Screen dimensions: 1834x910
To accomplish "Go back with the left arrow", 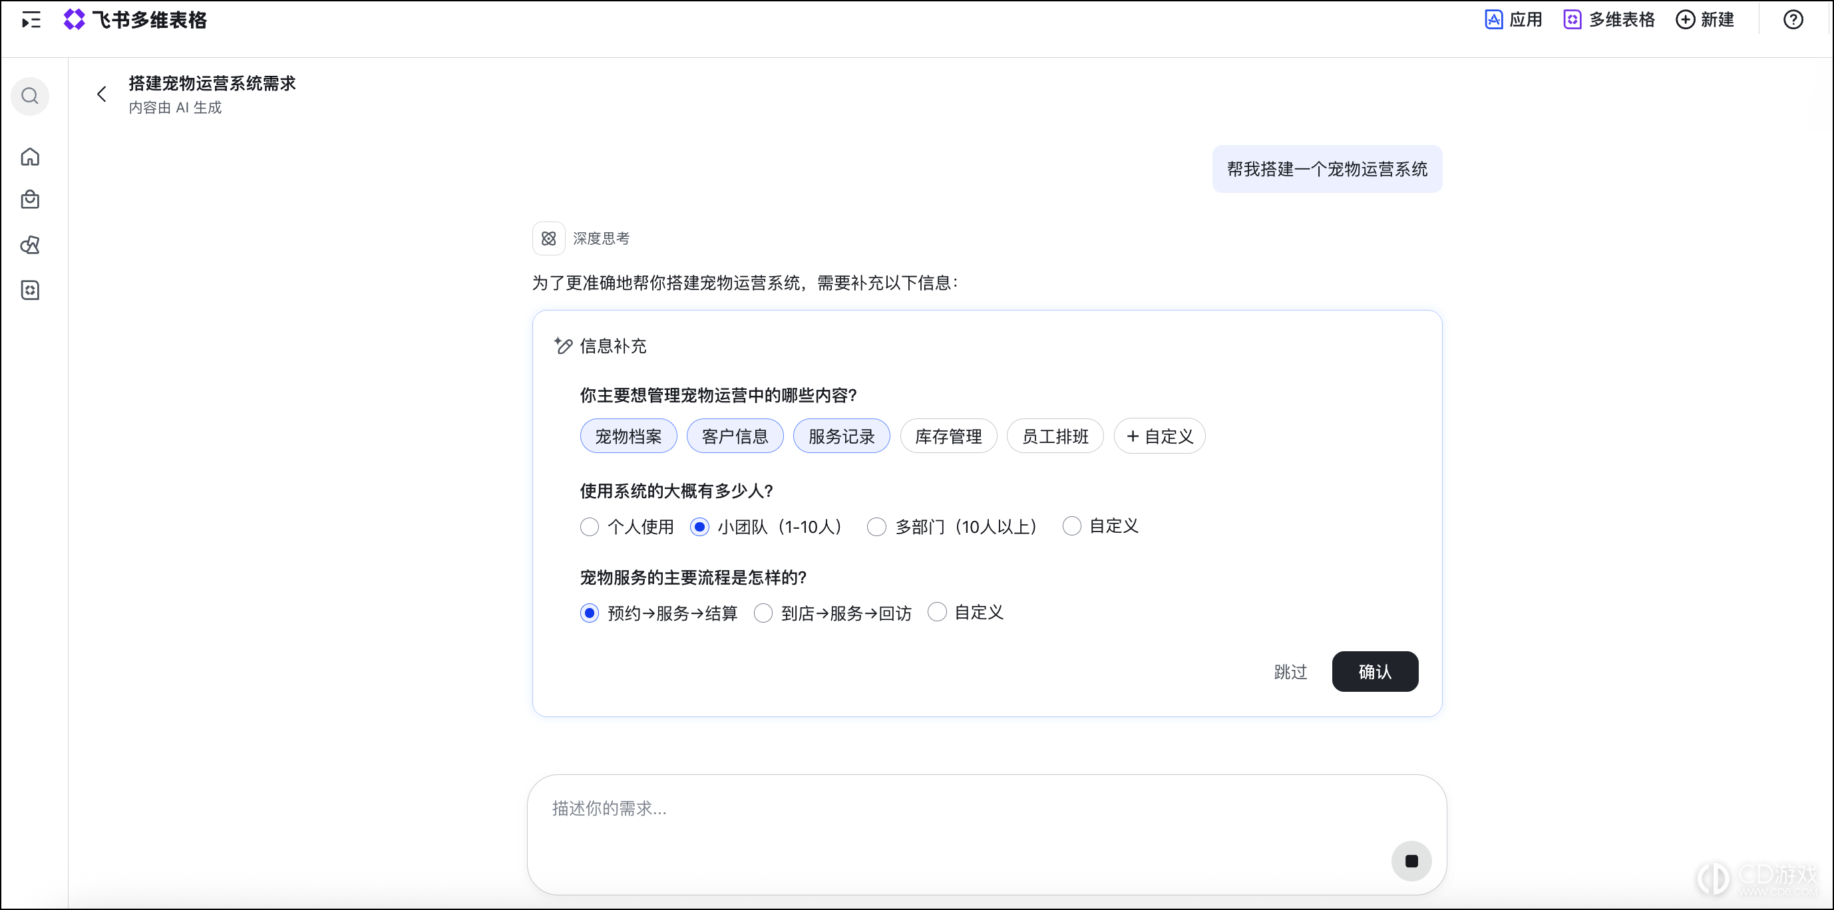I will (x=102, y=94).
